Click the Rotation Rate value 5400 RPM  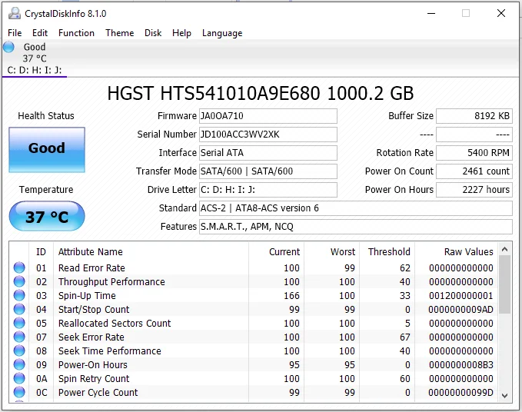click(x=474, y=153)
